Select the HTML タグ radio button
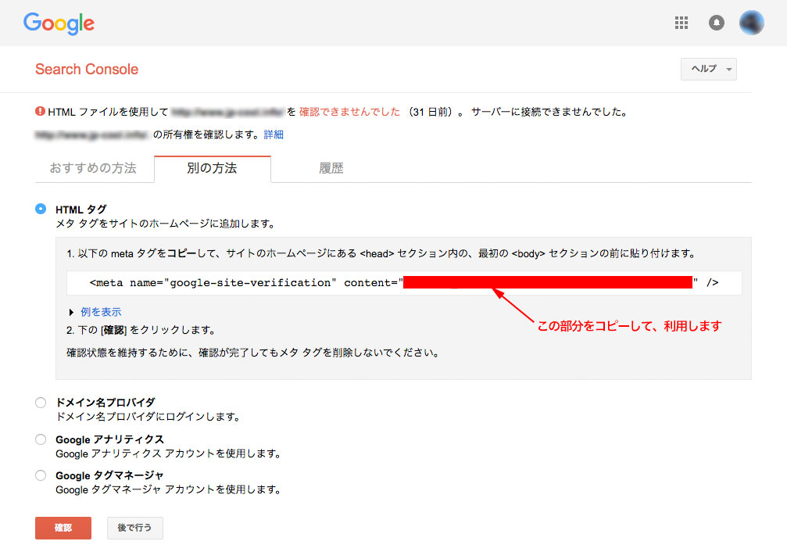 (41, 209)
